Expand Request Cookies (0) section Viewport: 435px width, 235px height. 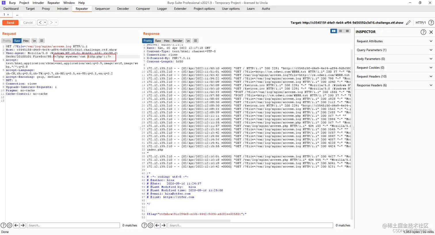tap(394, 68)
